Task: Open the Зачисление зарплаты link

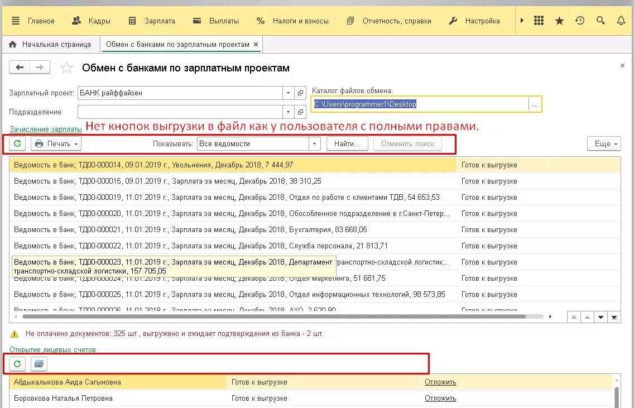Action: (46, 129)
